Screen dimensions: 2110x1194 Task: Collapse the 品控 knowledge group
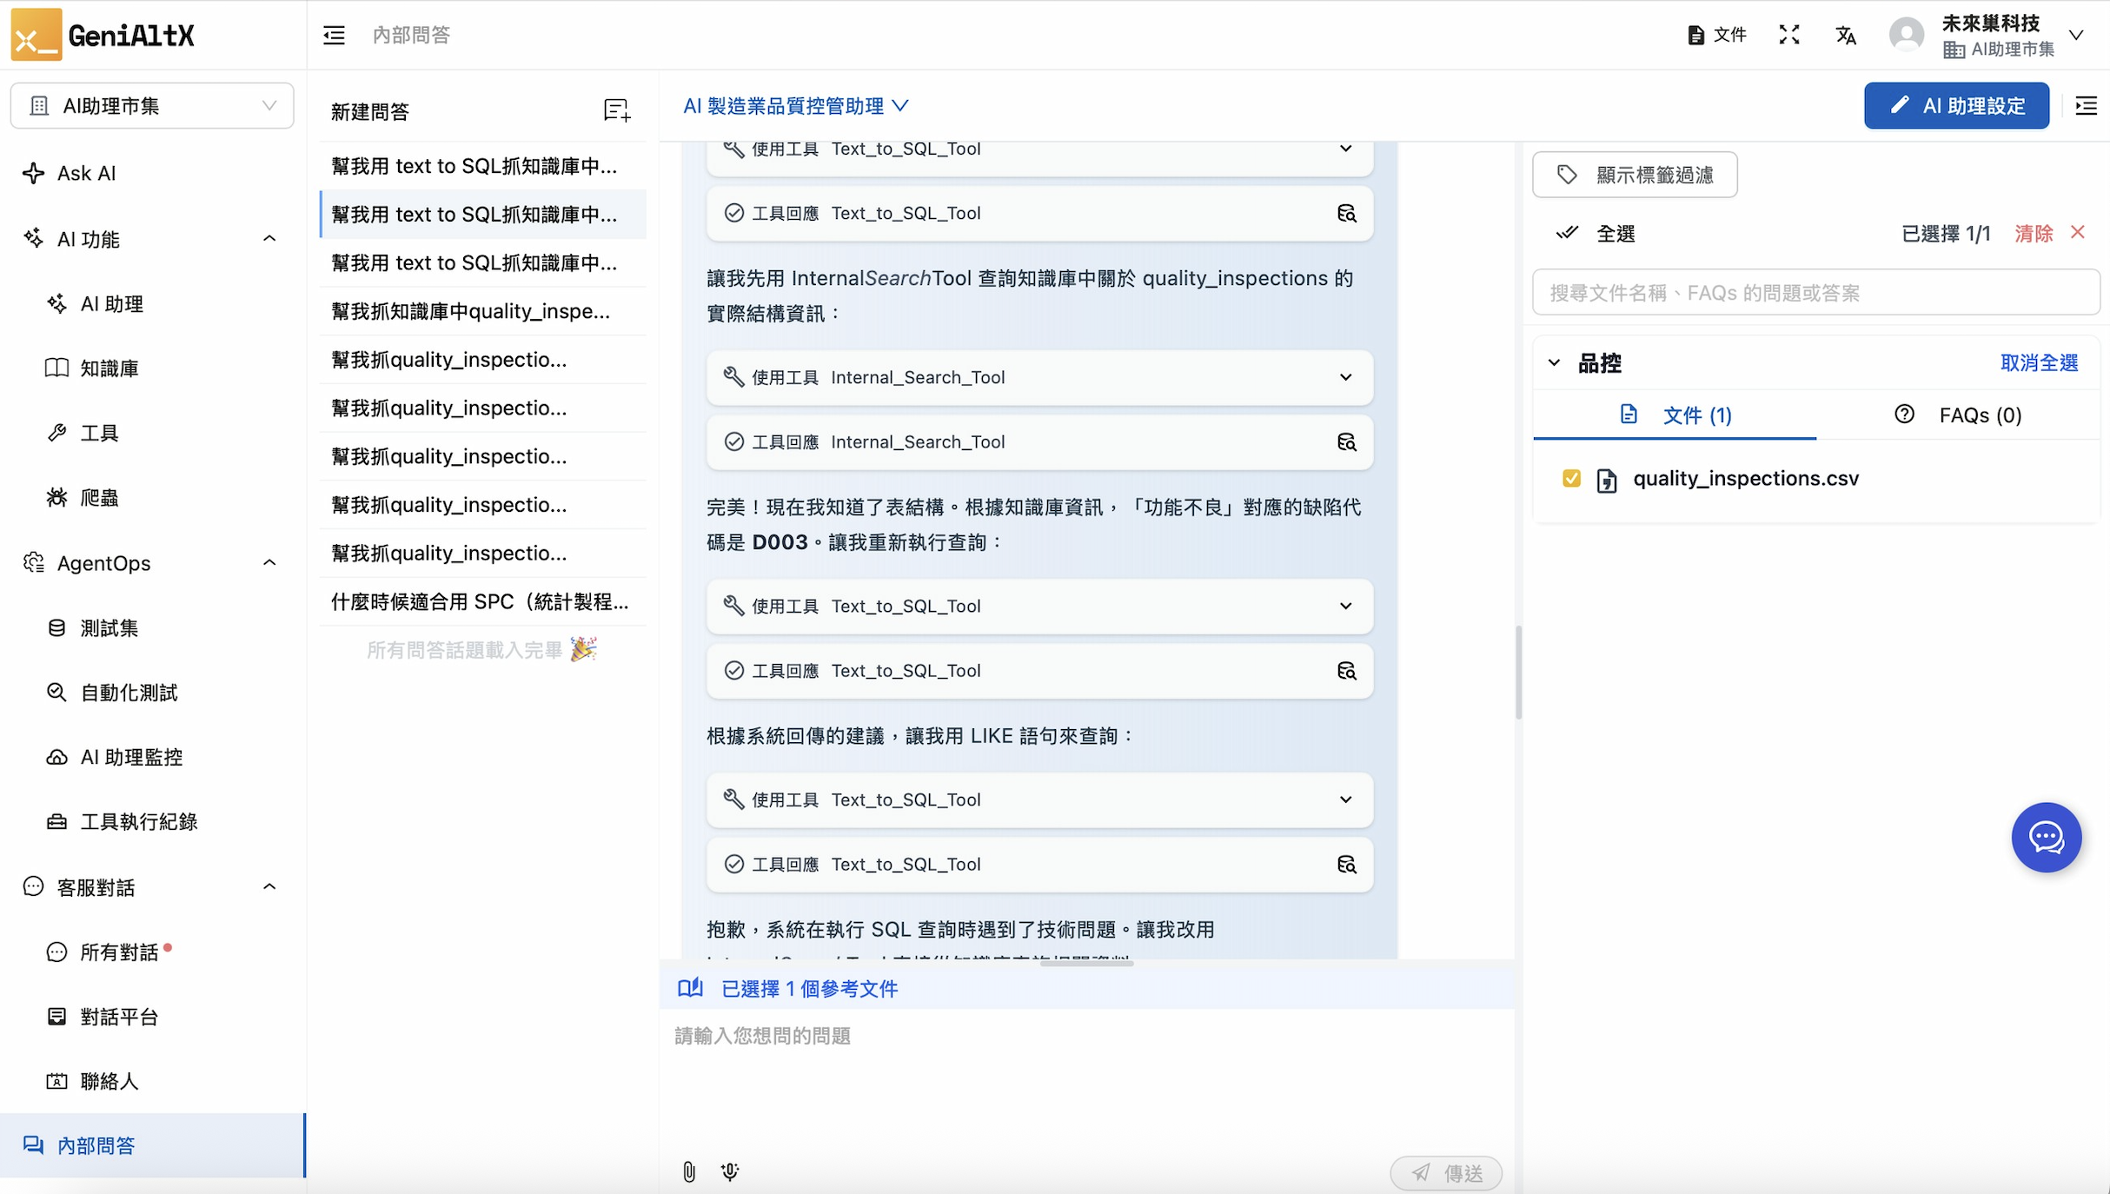click(1554, 363)
